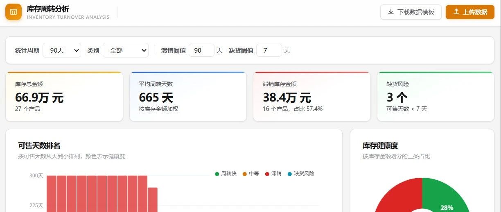
Task: Click the 可售天数 < 7 天 text
Action: tap(407, 109)
